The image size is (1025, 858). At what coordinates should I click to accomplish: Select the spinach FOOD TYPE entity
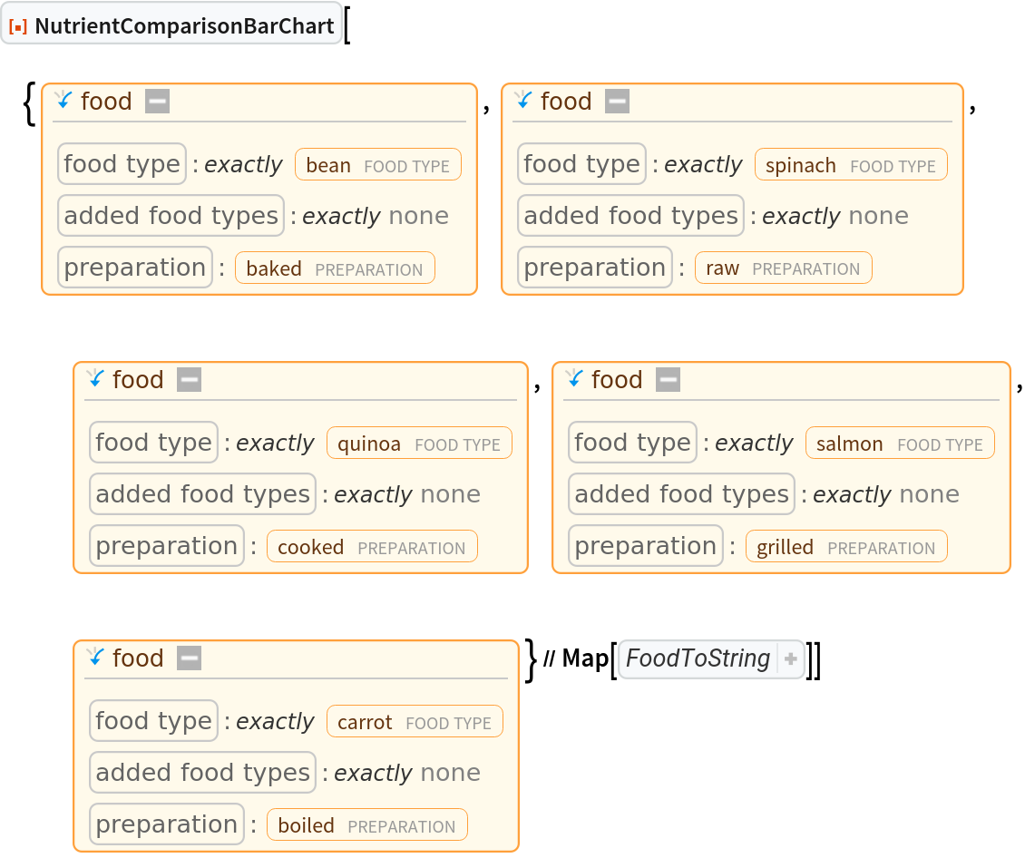[851, 164]
